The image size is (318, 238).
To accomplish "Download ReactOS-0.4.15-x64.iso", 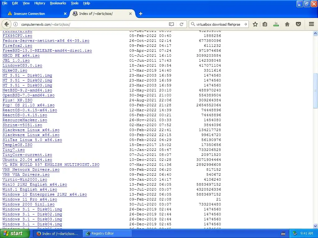I will pyautogui.click(x=30, y=110).
